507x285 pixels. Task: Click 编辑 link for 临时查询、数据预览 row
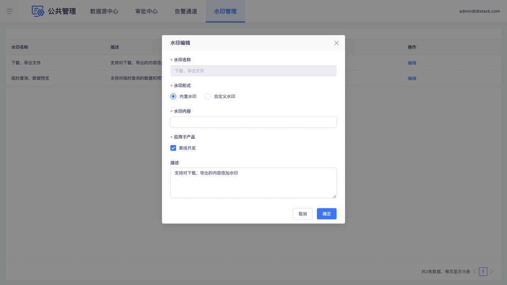[412, 78]
